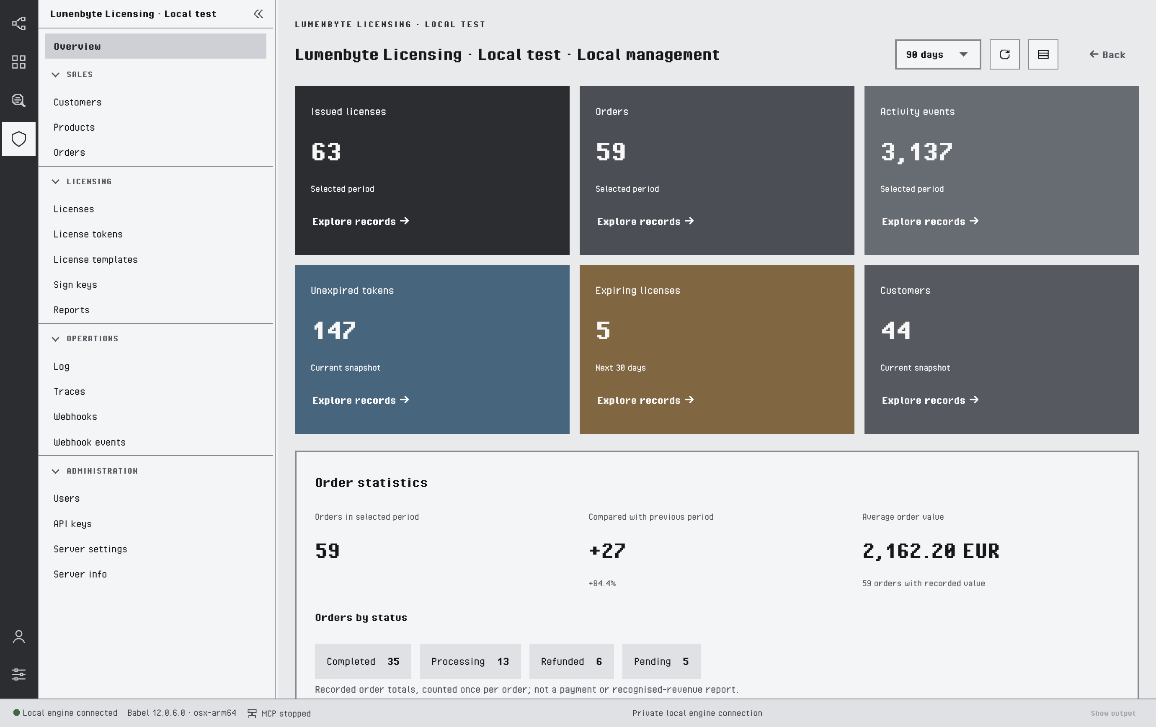Viewport: 1156px width, 727px height.
Task: Collapse sidebar with double chevron icon
Action: [258, 14]
